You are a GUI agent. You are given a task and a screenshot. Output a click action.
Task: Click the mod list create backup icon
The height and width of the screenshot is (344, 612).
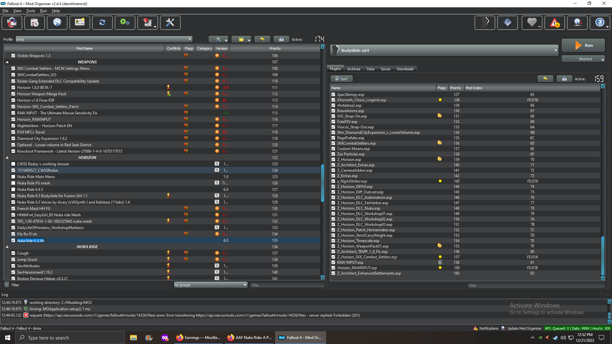pos(281,39)
